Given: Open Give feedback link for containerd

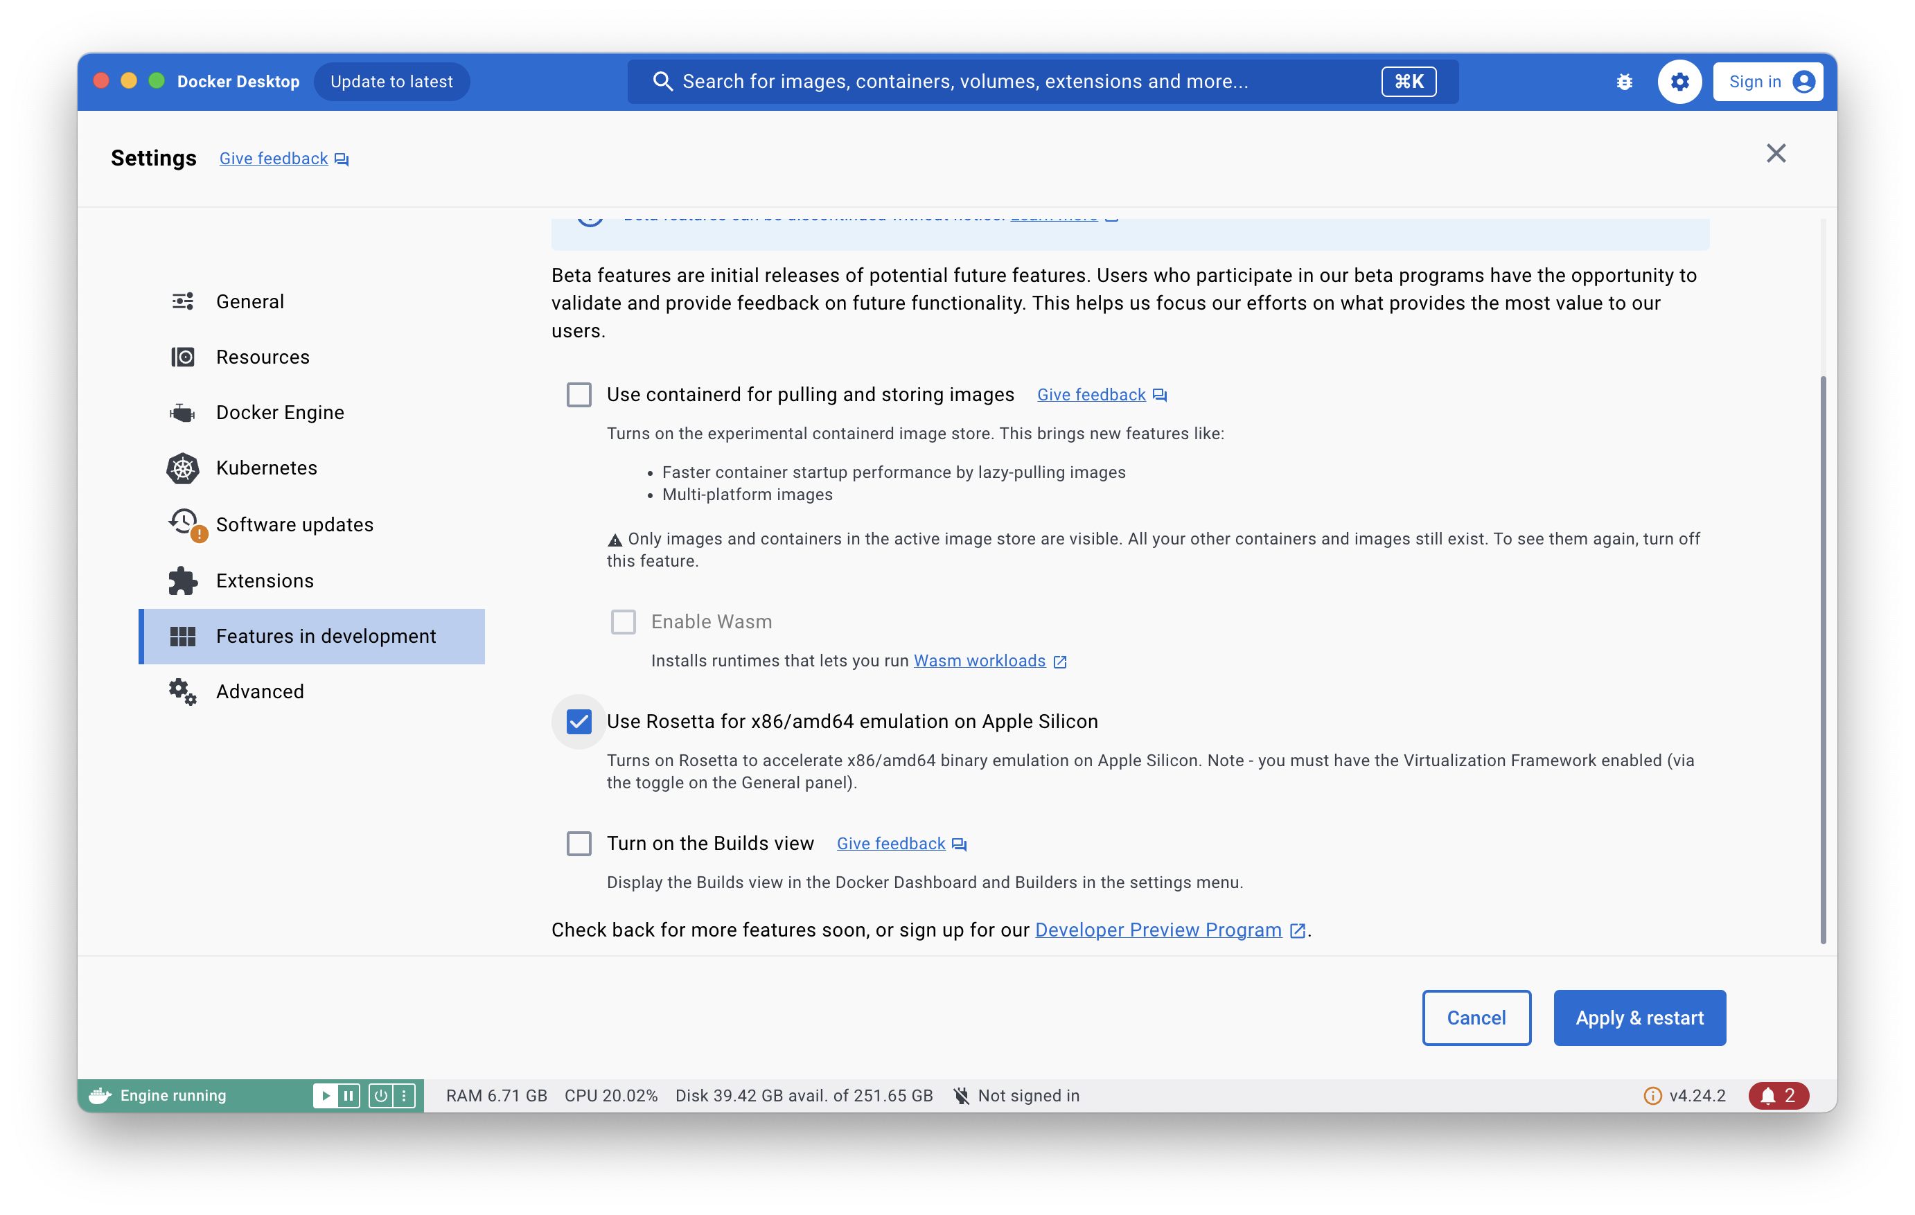Looking at the screenshot, I should [x=1091, y=396].
